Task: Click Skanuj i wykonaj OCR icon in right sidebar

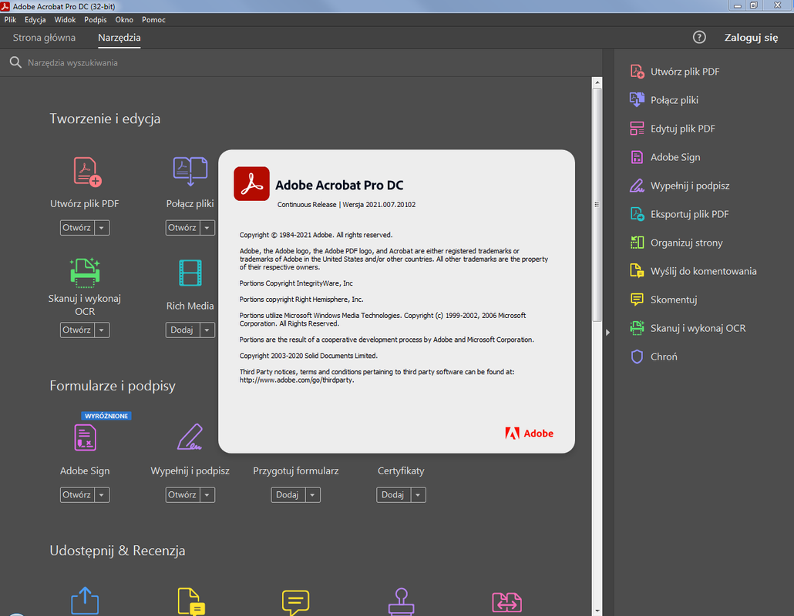Action: [x=637, y=328]
